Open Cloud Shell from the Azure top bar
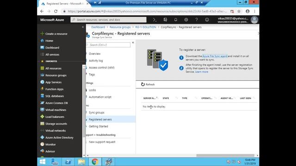This screenshot has height=166, width=296. pyautogui.click(x=155, y=20)
